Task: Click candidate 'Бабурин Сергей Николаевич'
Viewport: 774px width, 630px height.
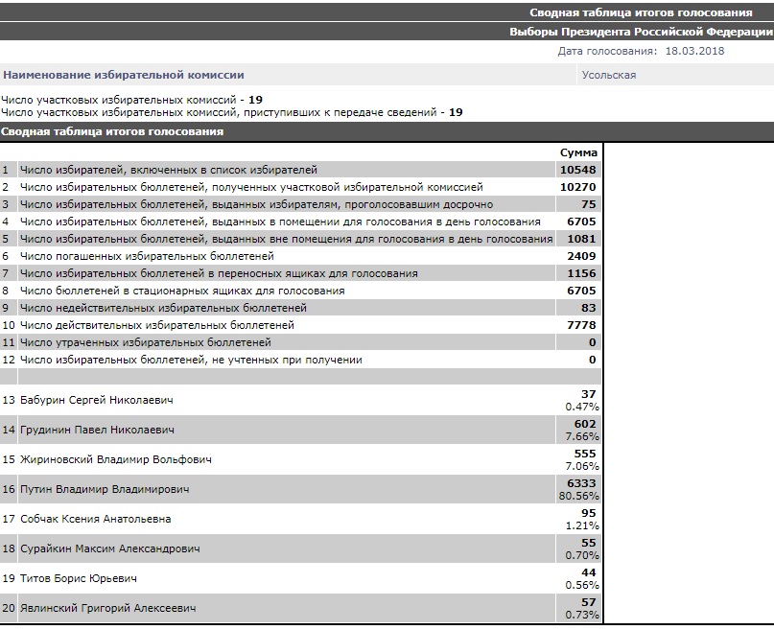Action: [96, 400]
